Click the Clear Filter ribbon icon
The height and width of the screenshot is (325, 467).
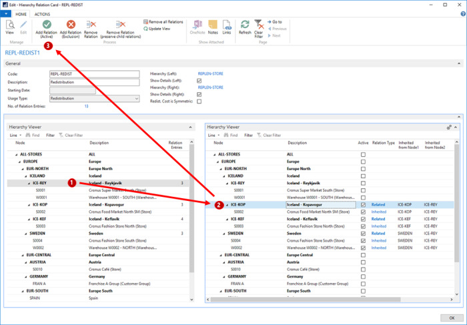tap(259, 25)
